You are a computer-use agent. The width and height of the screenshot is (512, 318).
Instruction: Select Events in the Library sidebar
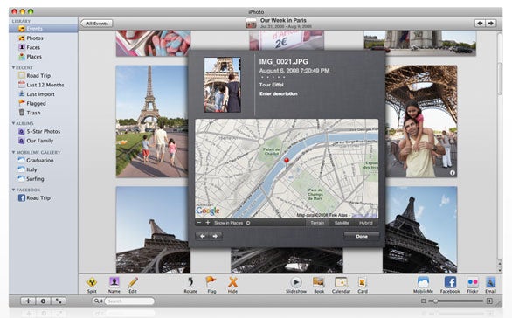click(x=43, y=29)
